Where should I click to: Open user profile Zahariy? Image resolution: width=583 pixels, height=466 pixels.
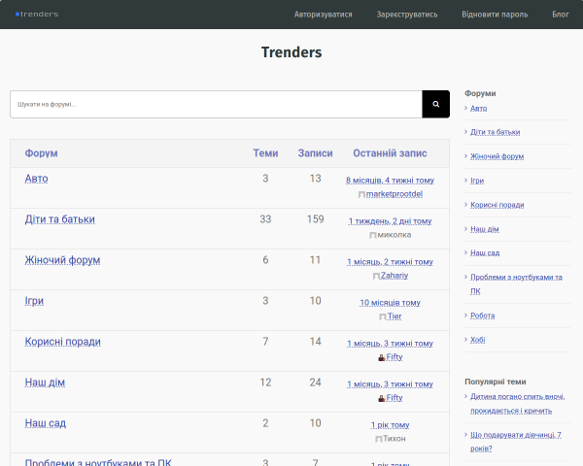point(394,276)
